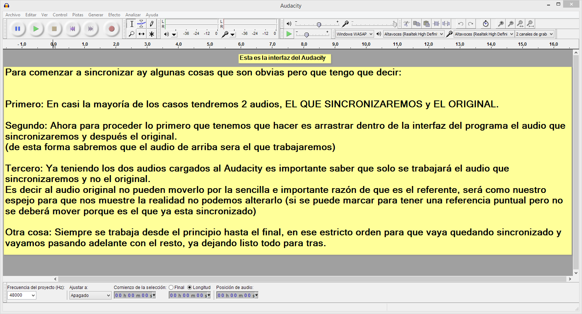Open the Pistas menu
The image size is (582, 314).
(x=78, y=15)
